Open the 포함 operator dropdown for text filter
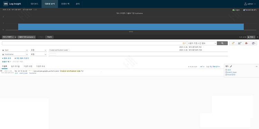Viewport: 259px width, 129px height. pyautogui.click(x=38, y=50)
